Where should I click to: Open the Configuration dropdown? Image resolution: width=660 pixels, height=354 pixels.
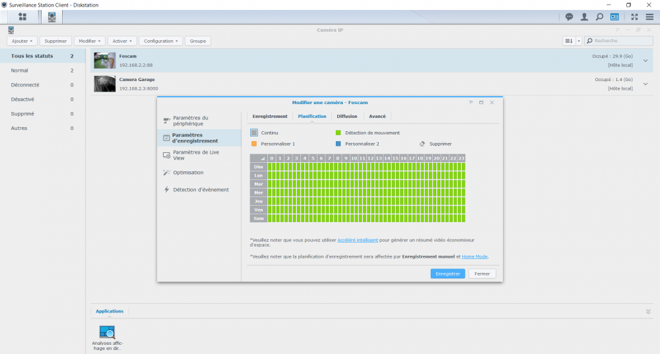[x=160, y=41]
